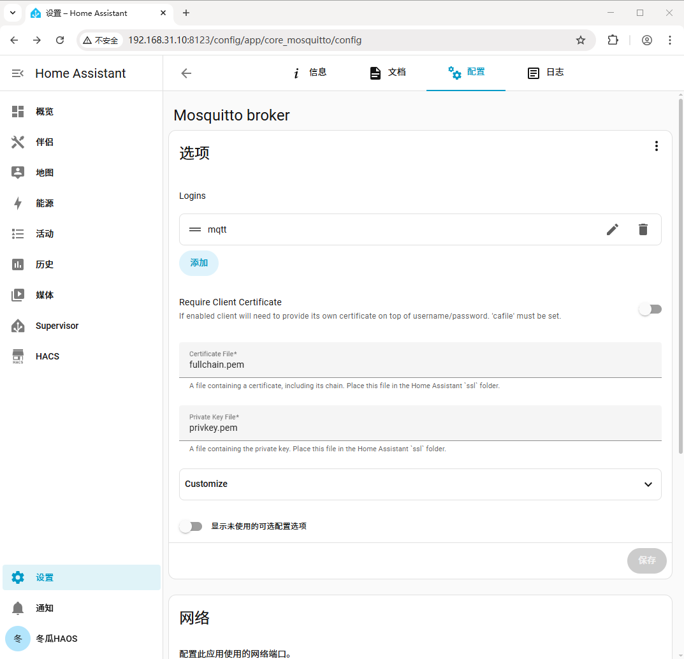
Task: Click the Mosquitto broker heading
Action: 231,115
